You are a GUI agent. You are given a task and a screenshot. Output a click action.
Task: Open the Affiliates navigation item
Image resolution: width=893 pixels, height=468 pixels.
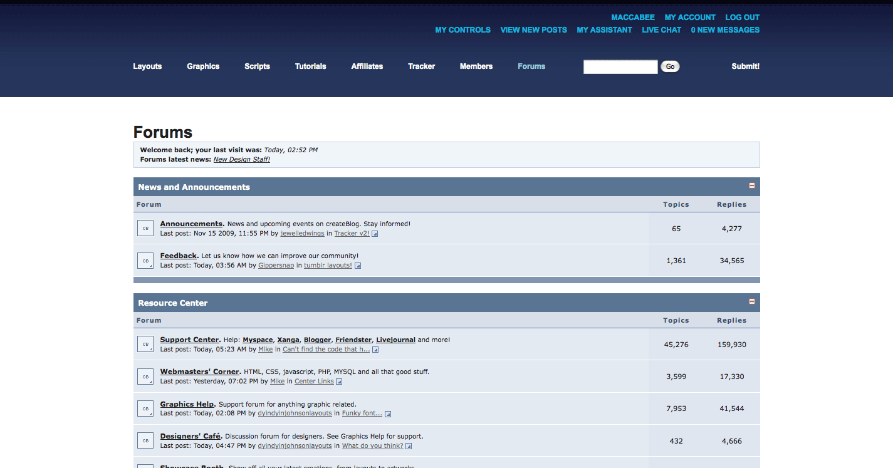367,66
